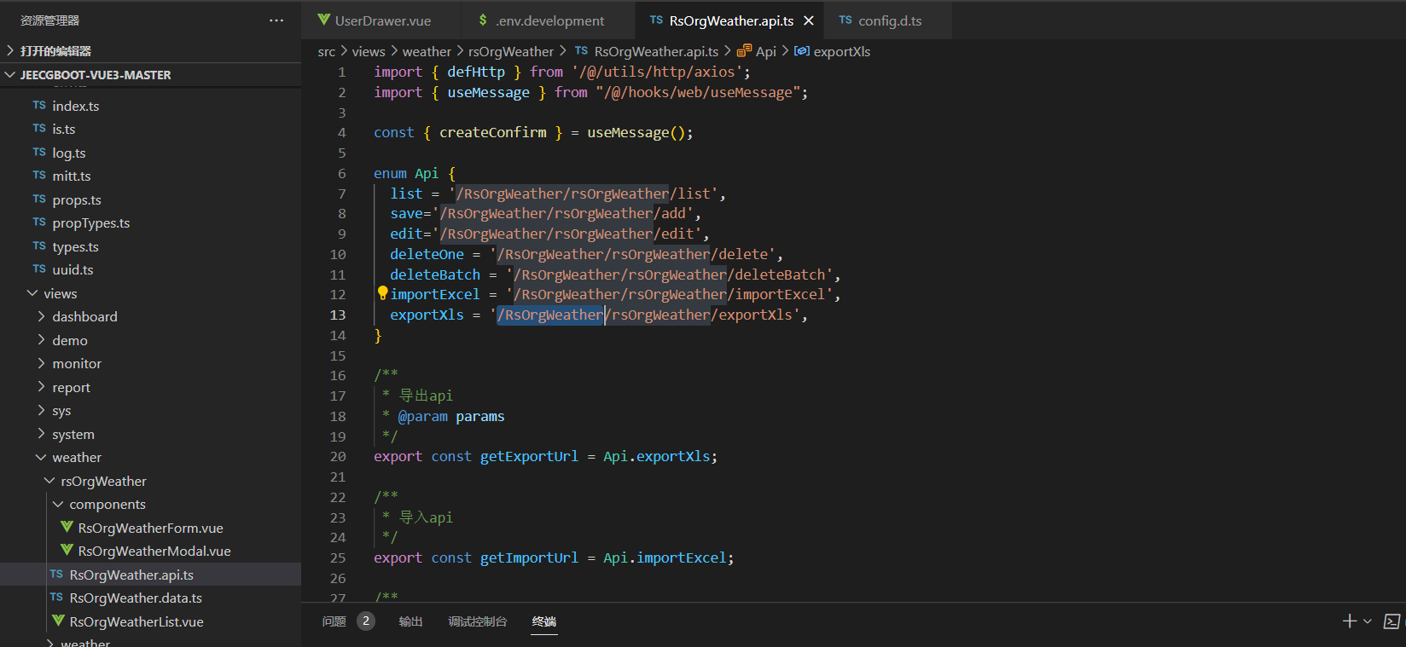Open the terminal launch profile dropdown arrow

coord(1368,621)
